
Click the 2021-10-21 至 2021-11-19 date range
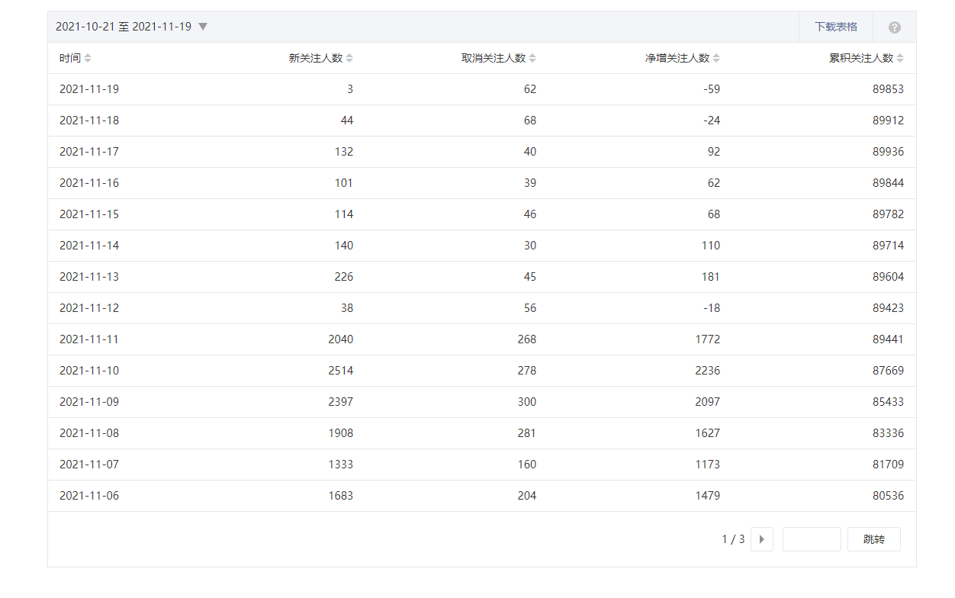pyautogui.click(x=124, y=27)
